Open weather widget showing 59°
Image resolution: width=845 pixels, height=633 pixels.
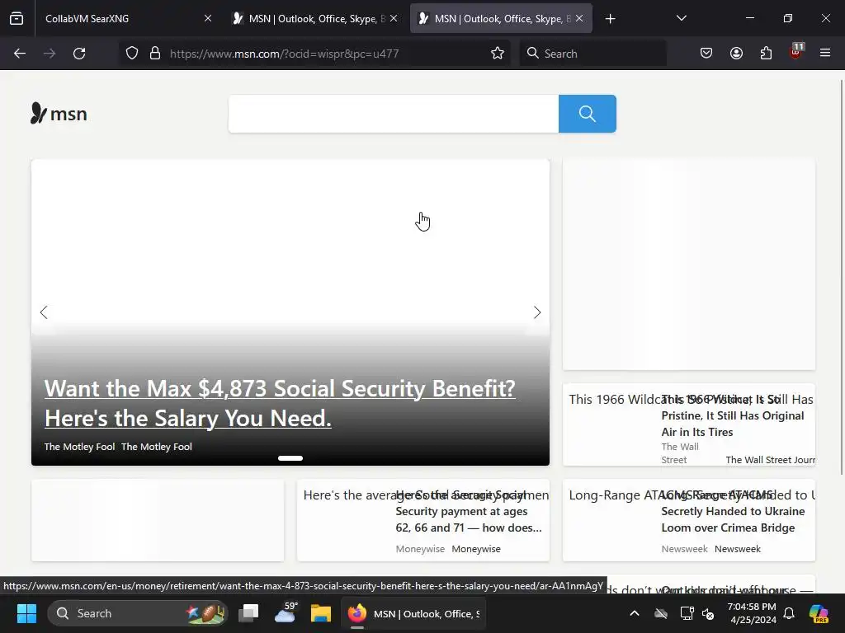(286, 612)
